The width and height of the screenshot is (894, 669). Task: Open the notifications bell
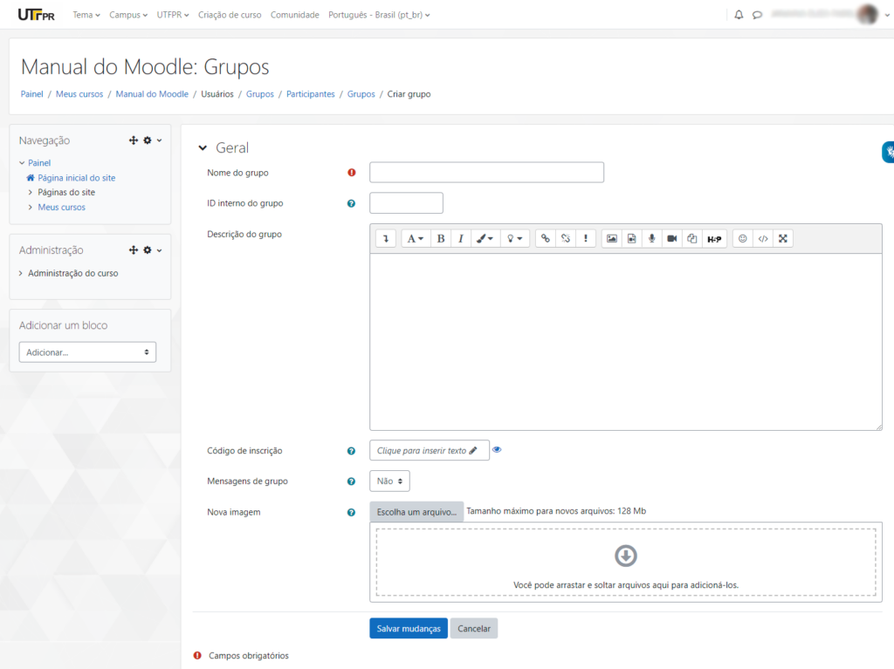click(739, 15)
